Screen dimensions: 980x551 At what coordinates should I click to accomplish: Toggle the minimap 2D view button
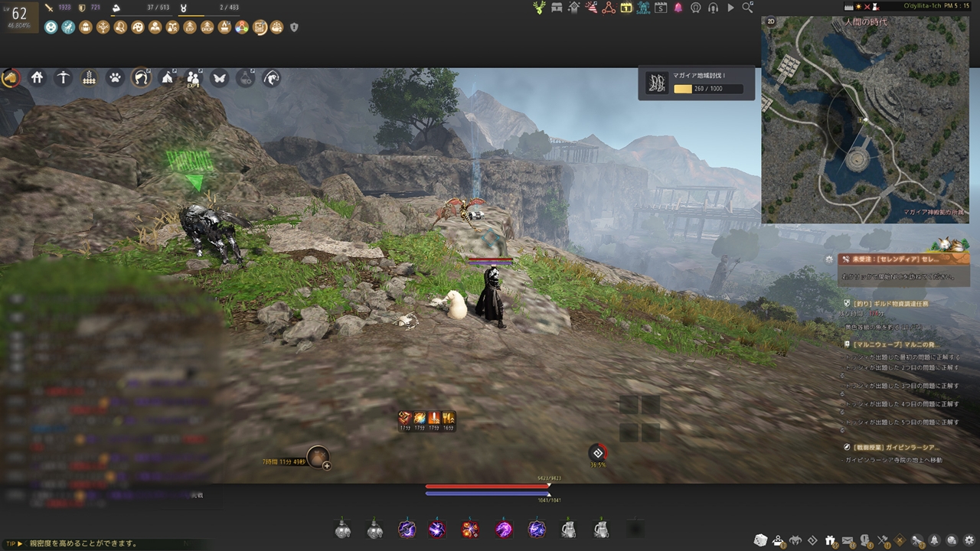click(769, 22)
